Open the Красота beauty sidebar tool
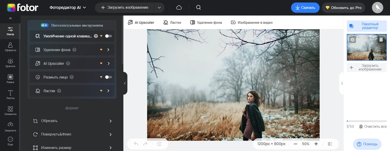Image resolution: width=390 pixels, height=151 pixels. click(x=10, y=63)
